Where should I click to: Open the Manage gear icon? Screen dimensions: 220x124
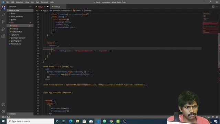[3, 112]
